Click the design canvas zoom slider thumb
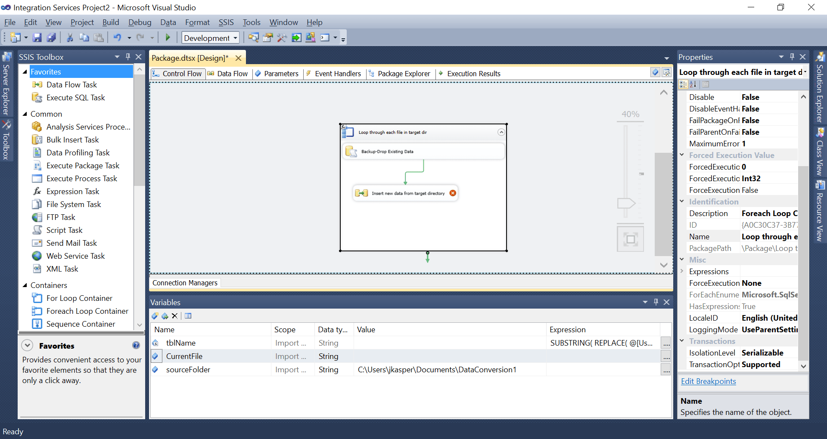Viewport: 827px width, 439px height. click(626, 203)
